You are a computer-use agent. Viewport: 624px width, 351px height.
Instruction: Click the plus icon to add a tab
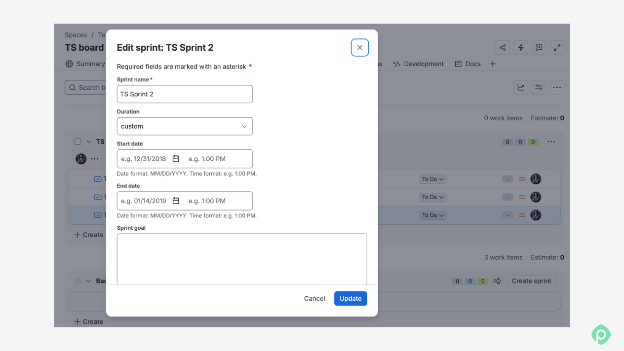tap(493, 64)
